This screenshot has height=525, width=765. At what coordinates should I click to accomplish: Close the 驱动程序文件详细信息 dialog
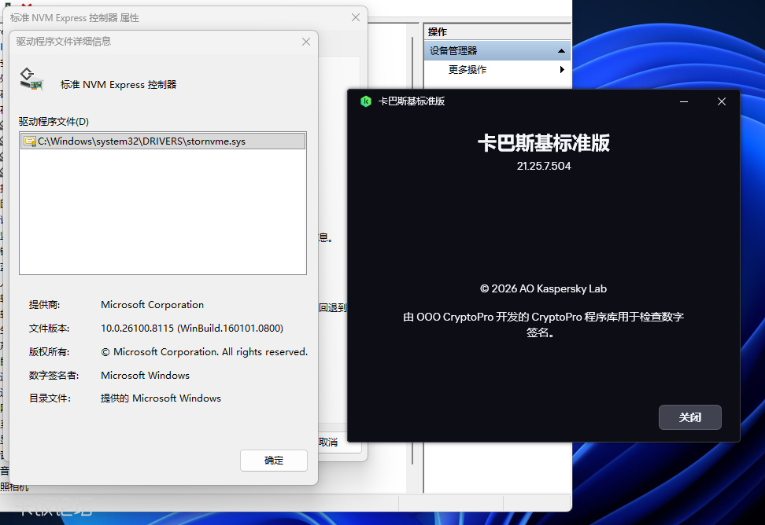(x=306, y=42)
